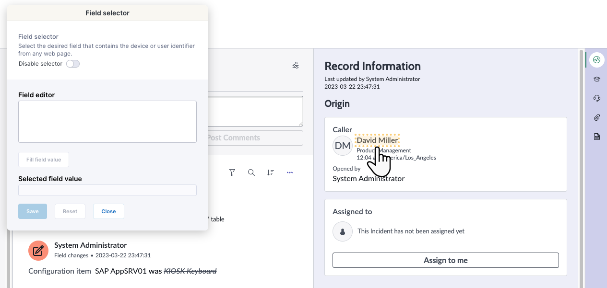
Task: Click inside the Field editor text area
Action: 107,121
